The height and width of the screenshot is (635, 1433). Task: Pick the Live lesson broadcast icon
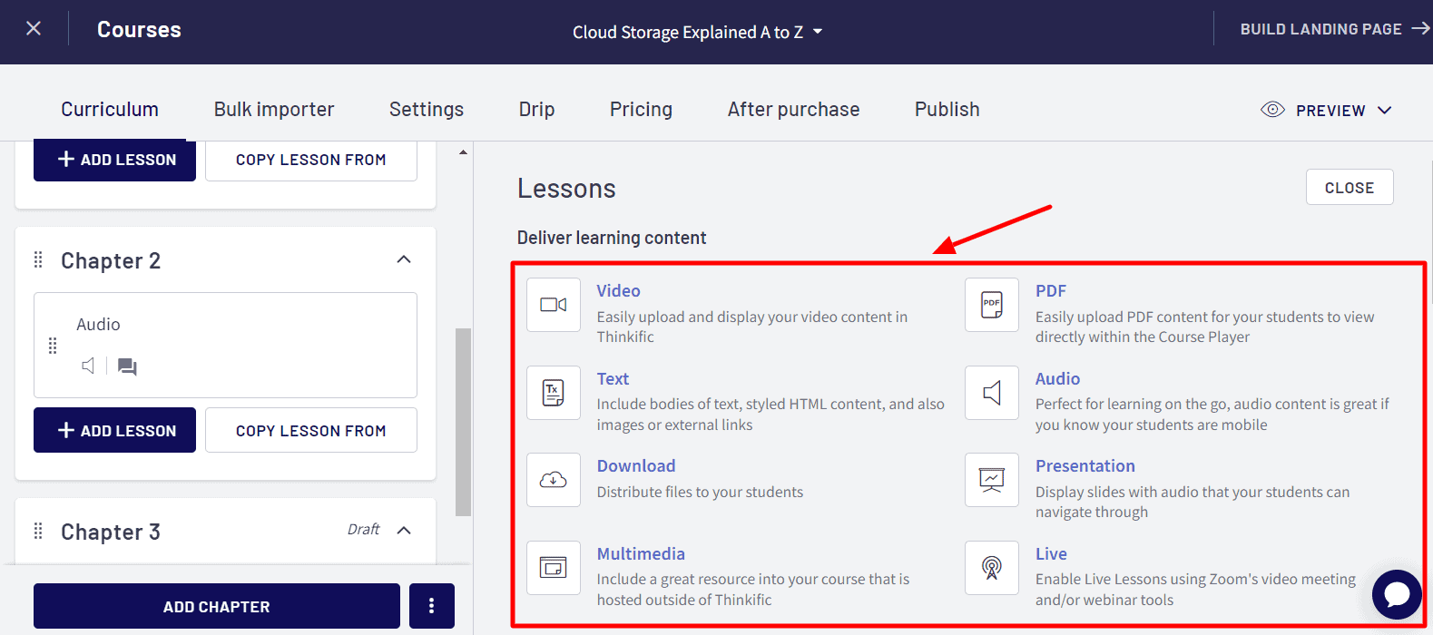(x=991, y=568)
